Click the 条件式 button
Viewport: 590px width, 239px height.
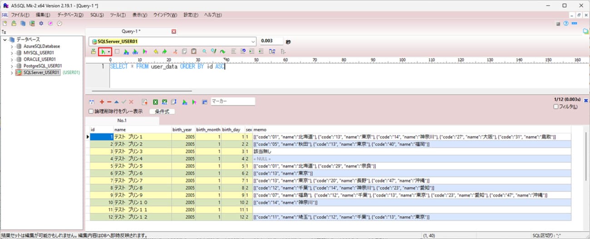click(162, 111)
